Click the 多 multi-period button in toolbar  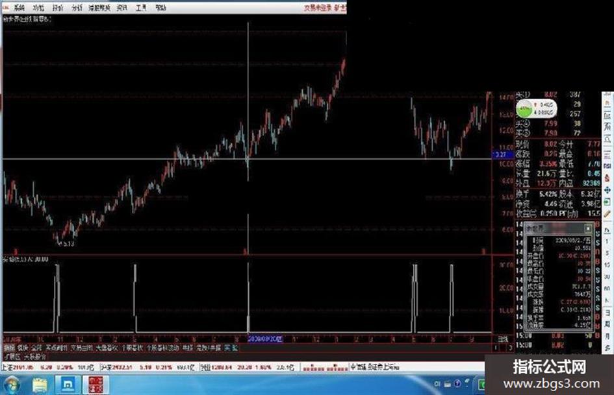click(608, 348)
